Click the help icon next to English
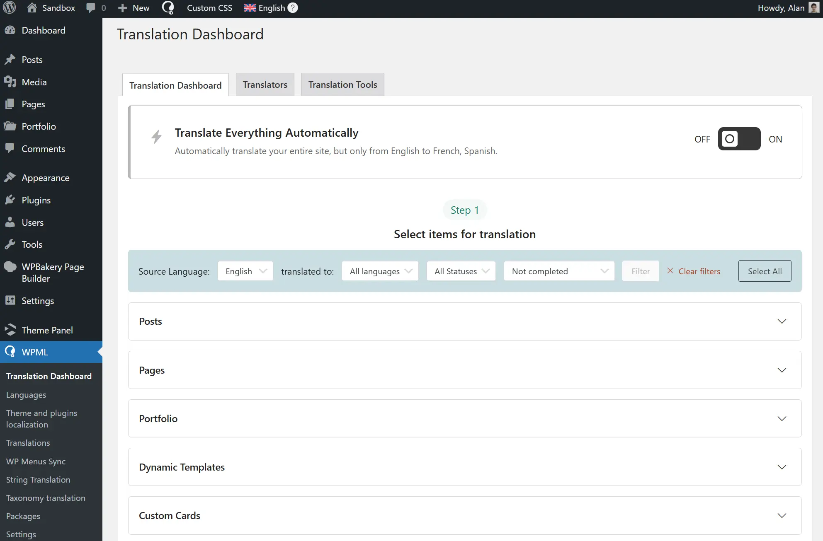Screen dimensions: 823x541 pos(292,7)
